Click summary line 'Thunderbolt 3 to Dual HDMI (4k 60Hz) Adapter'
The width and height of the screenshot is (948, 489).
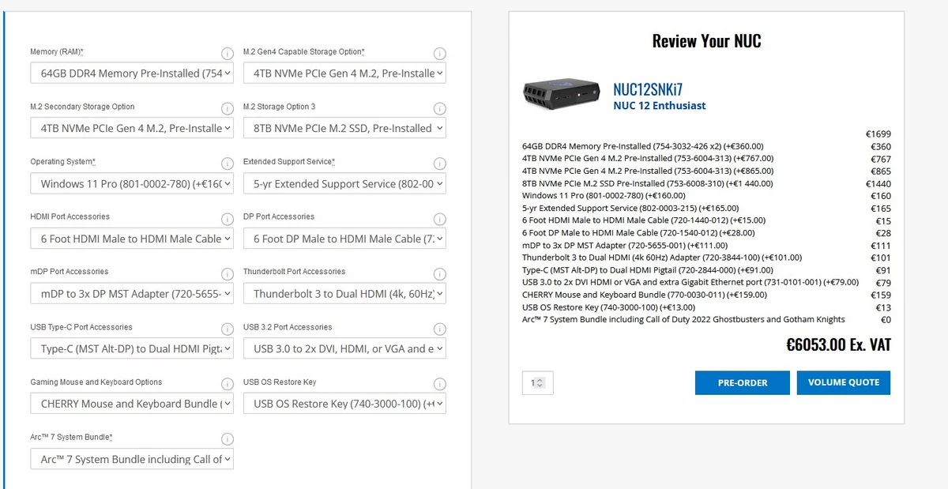662,258
